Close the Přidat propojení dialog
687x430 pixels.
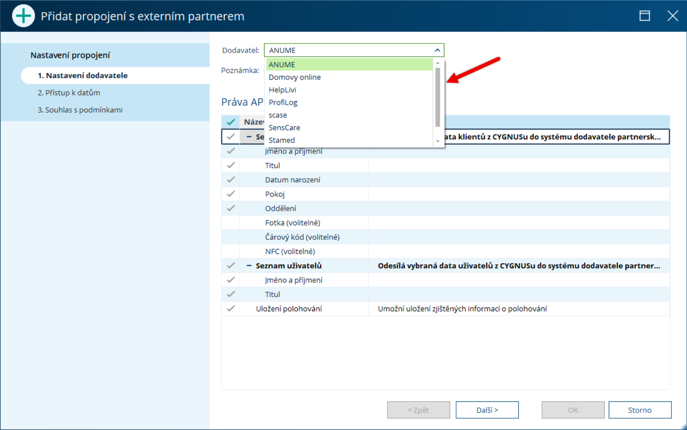672,16
